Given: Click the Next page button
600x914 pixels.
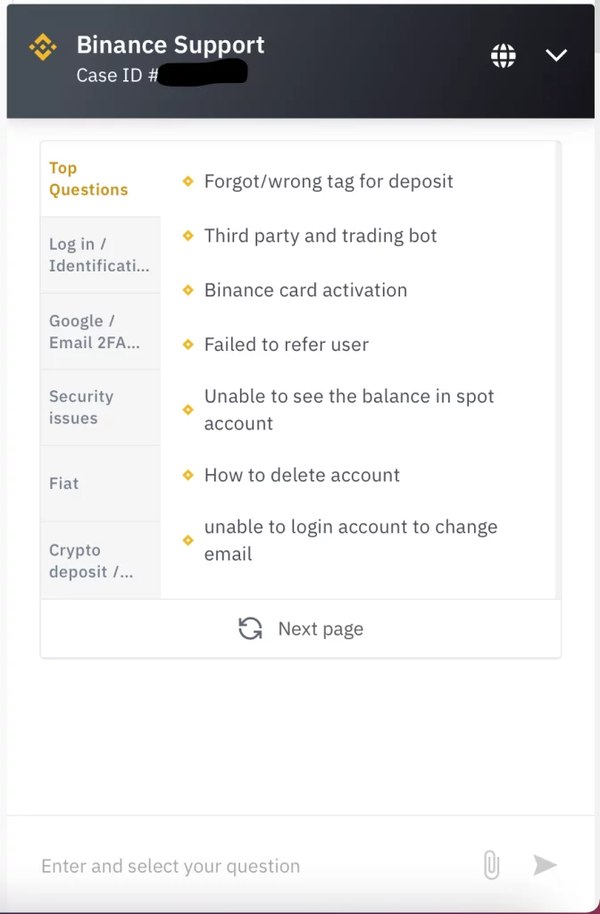Looking at the screenshot, I should (320, 628).
